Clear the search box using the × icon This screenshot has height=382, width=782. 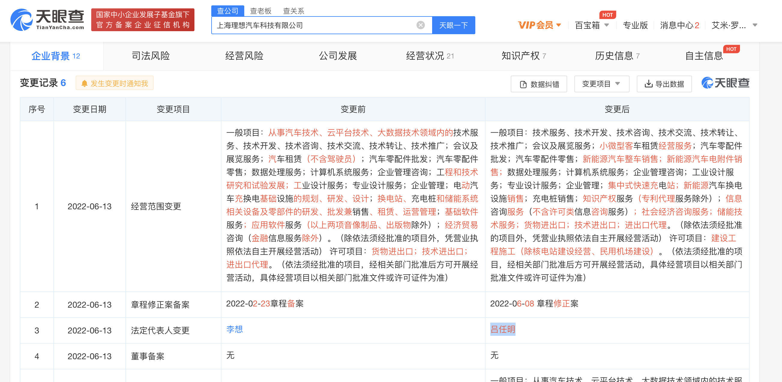pos(420,25)
